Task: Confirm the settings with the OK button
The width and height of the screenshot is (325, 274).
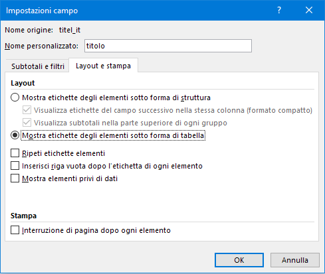Action: [x=239, y=260]
